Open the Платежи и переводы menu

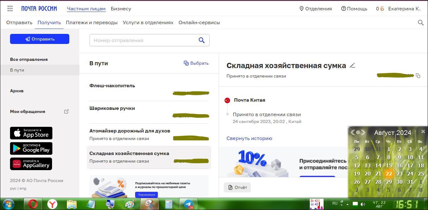pyautogui.click(x=92, y=23)
